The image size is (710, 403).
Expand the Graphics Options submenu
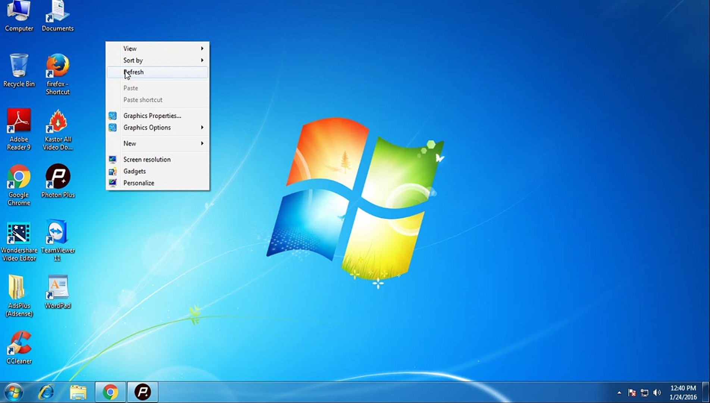tap(157, 128)
